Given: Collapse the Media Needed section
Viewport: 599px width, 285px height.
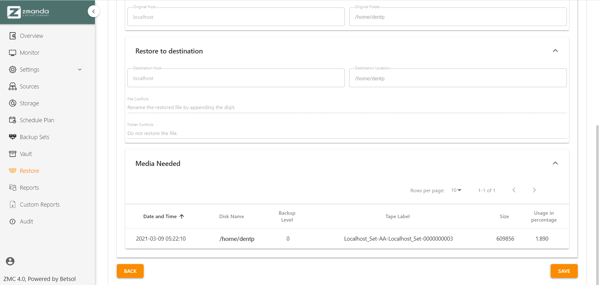Looking at the screenshot, I should [555, 163].
